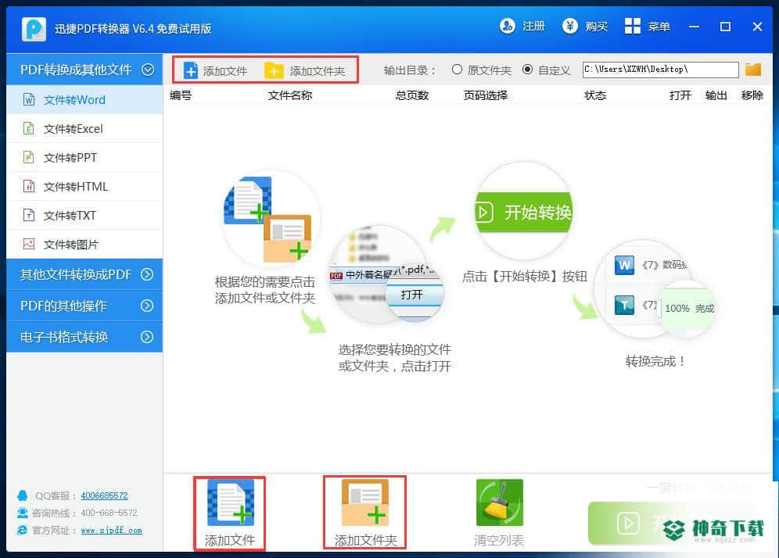Click the 总页数 column header
779x558 pixels.
click(x=412, y=95)
